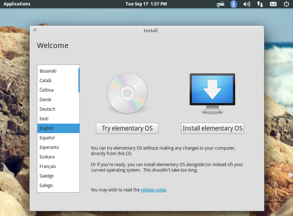Open the accessibility menu icon
Screen dimensions: 293x216
pyautogui.click(x=234, y=4)
